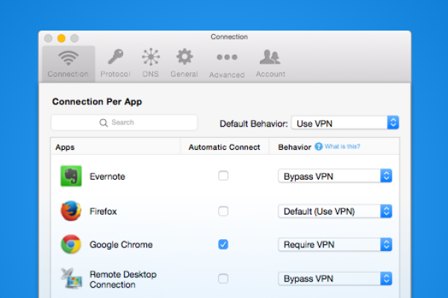Disable Automatic Connect for Google Chrome
This screenshot has width=448, height=298.
tap(223, 244)
